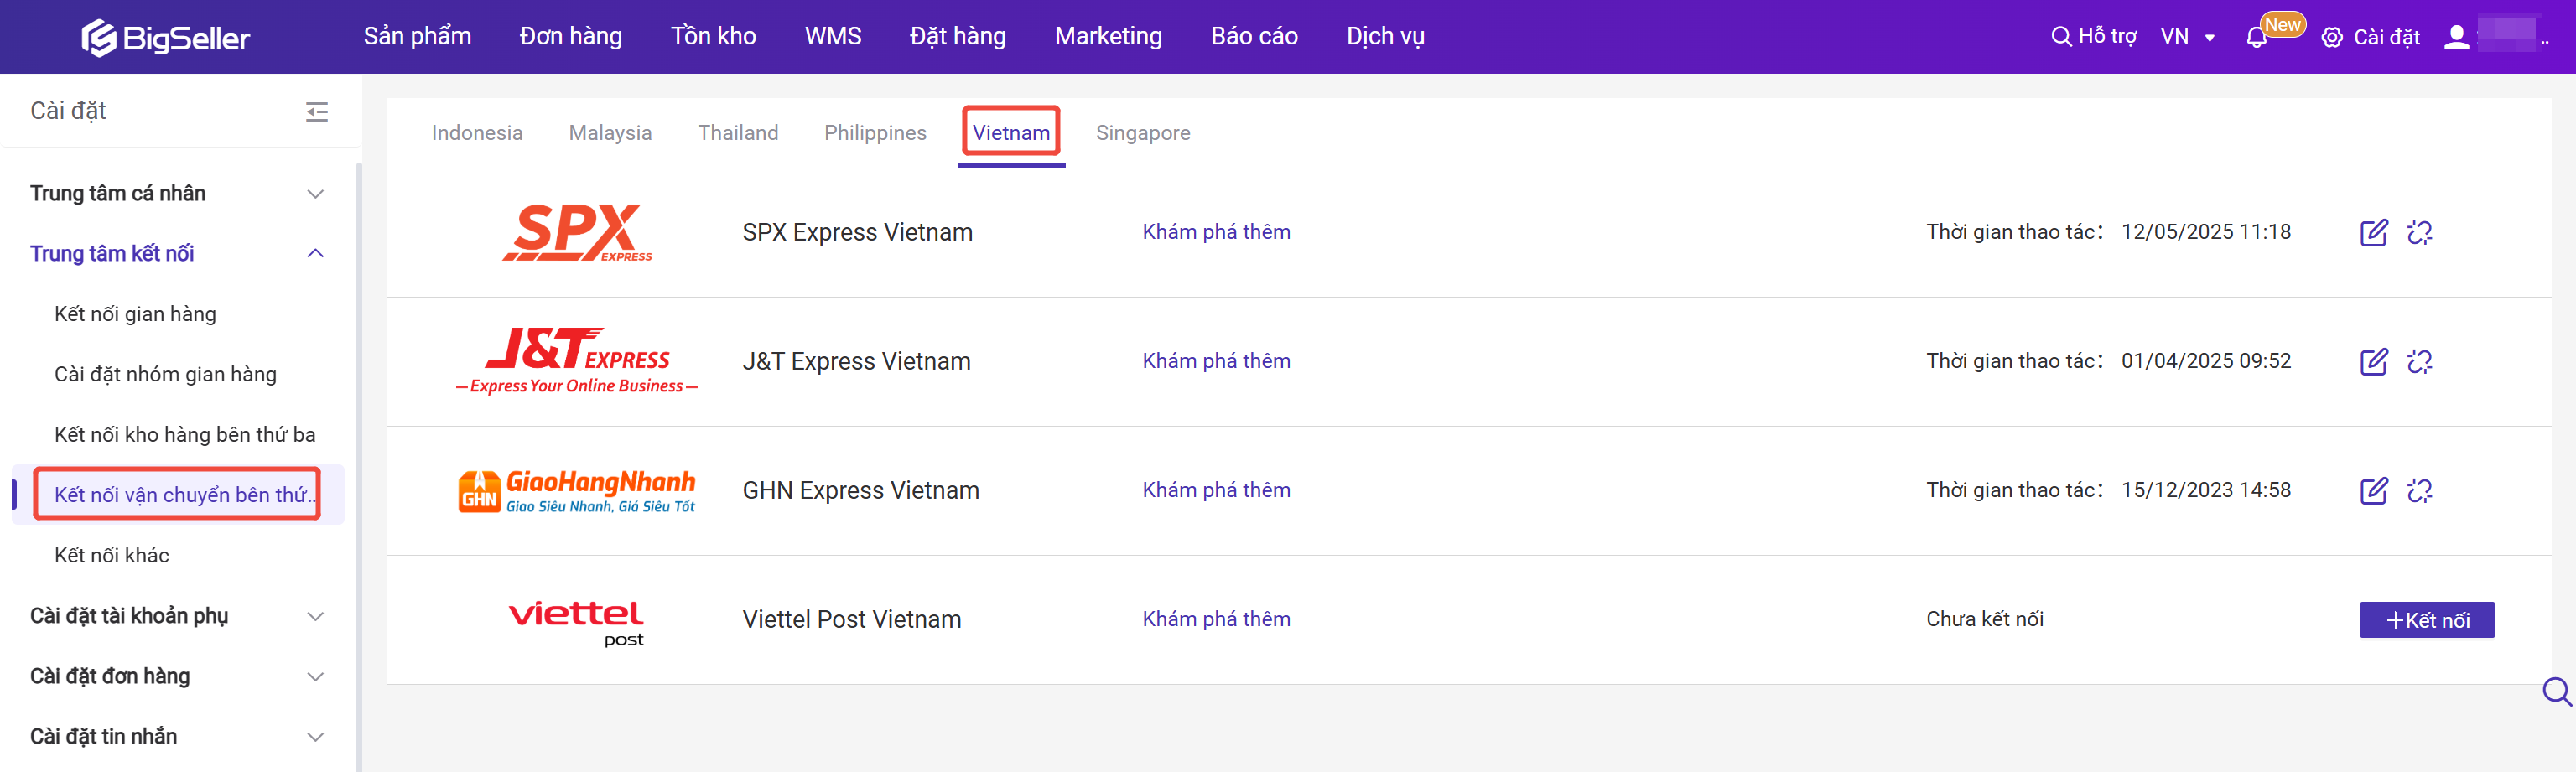The width and height of the screenshot is (2576, 772).
Task: Open the Đơn hàng menu
Action: (x=570, y=36)
